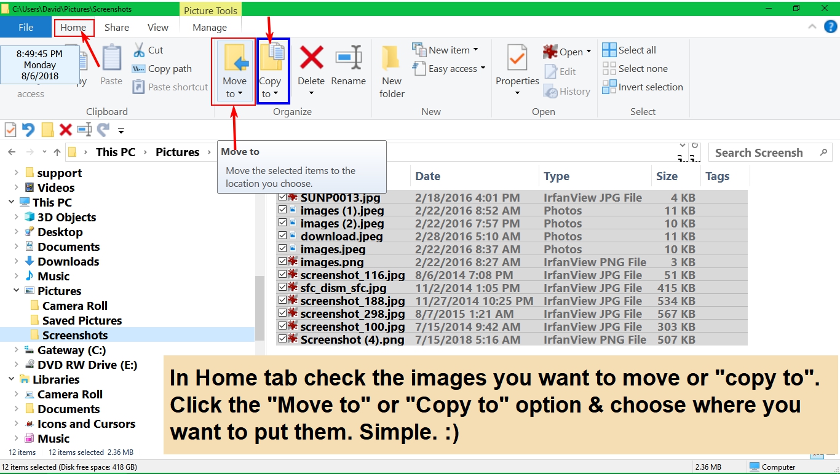Uncheck the sfc_dism_sfc.jpg checkbox
The width and height of the screenshot is (840, 474).
[x=282, y=288]
